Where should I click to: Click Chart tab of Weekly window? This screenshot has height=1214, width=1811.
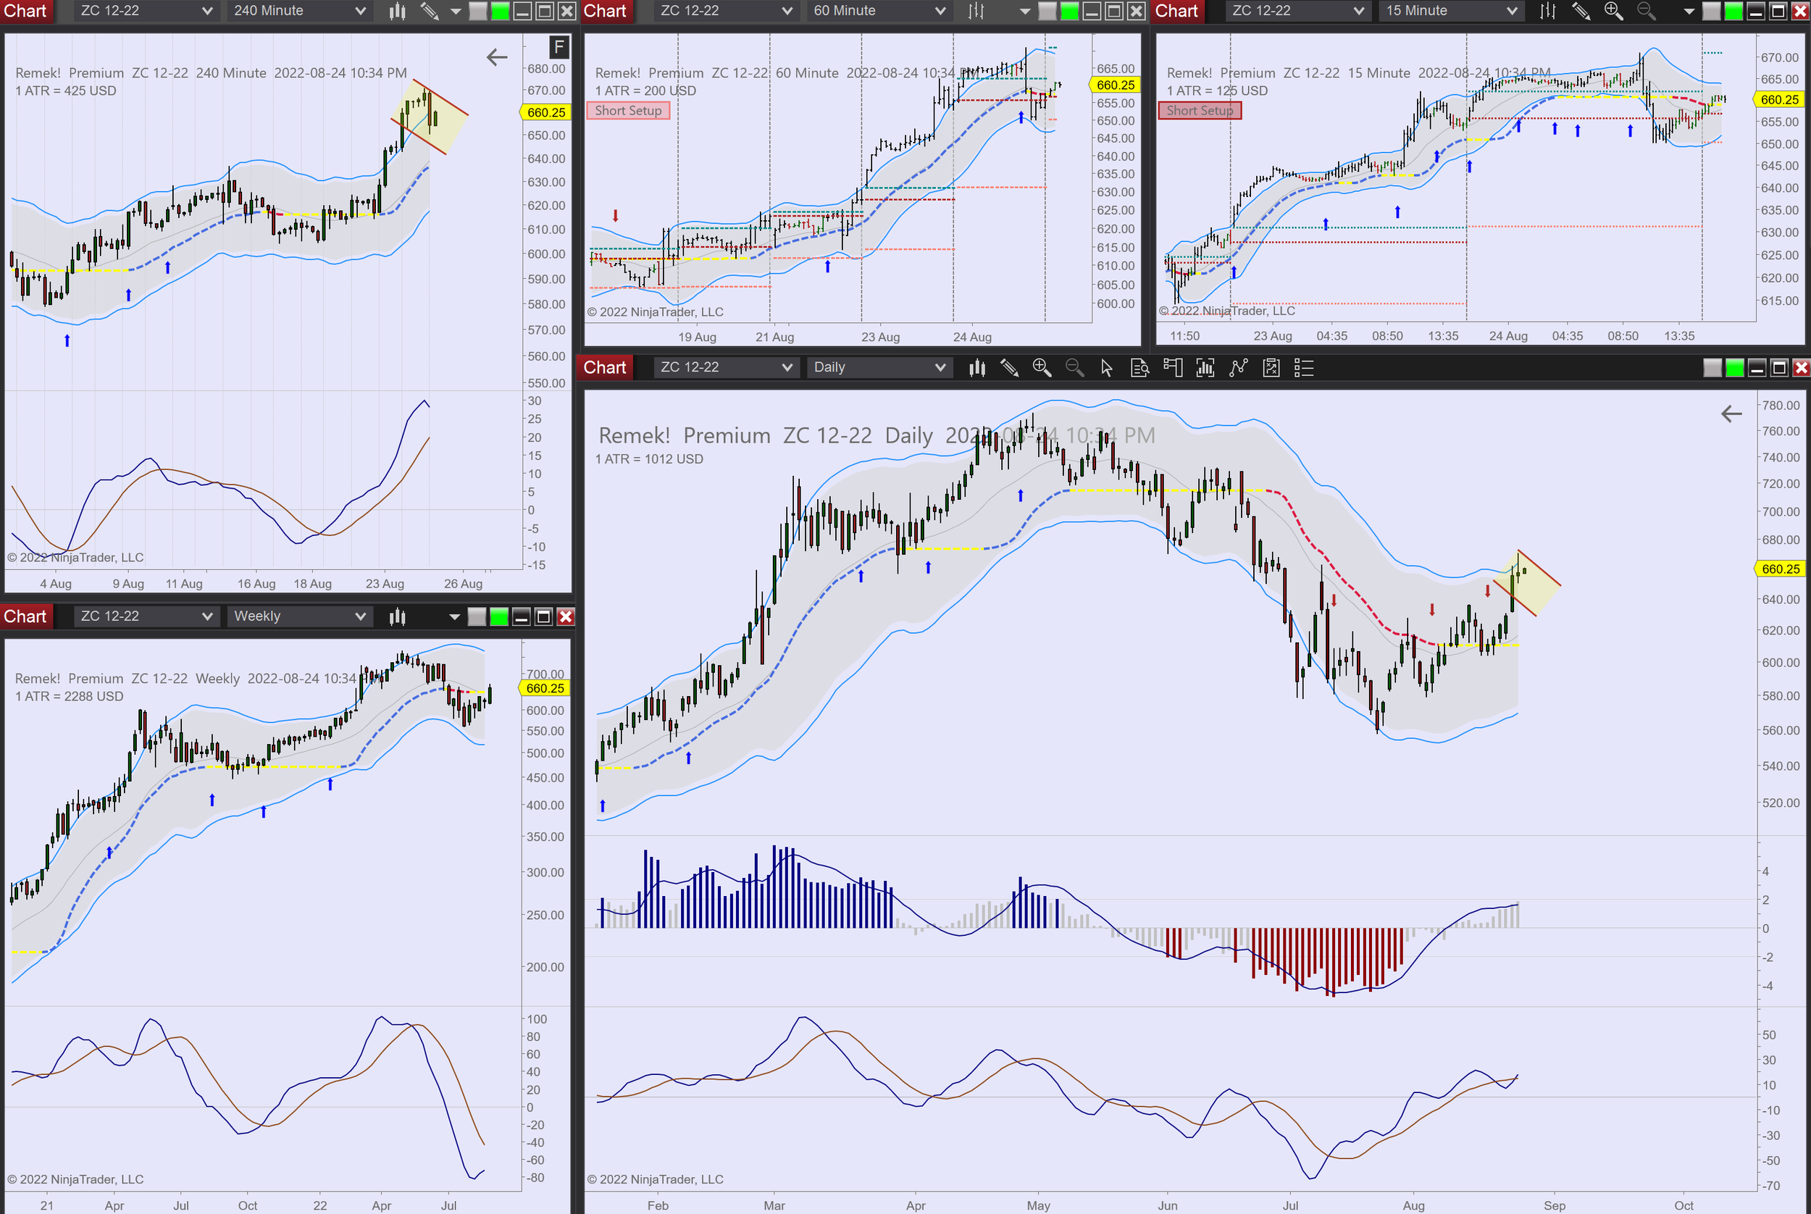[25, 616]
